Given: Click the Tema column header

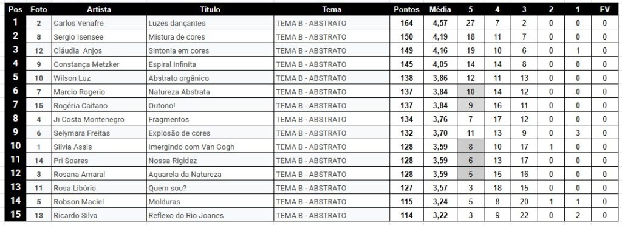Looking at the screenshot, I should pos(332,10).
